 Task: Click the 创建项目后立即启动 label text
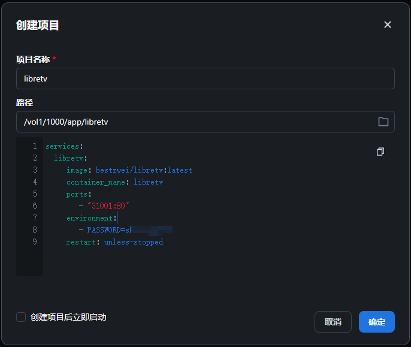point(68,317)
